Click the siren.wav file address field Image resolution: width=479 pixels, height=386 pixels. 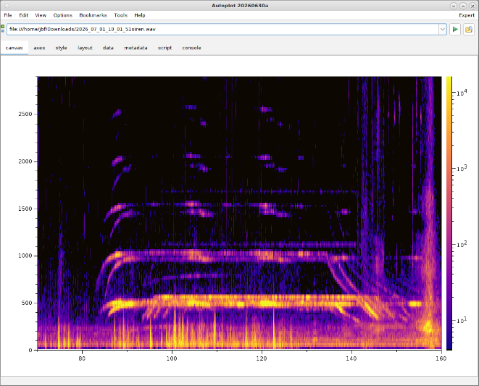pos(222,29)
